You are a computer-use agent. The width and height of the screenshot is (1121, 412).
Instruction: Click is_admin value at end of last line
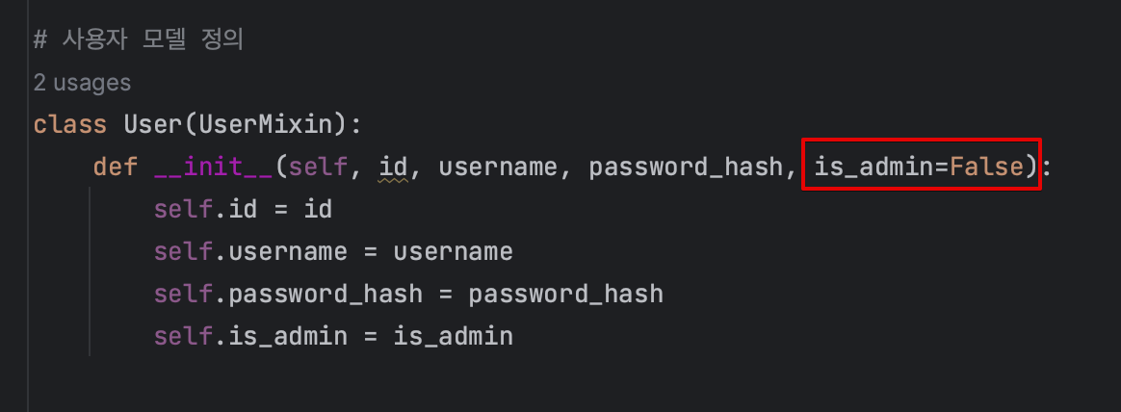pyautogui.click(x=454, y=336)
